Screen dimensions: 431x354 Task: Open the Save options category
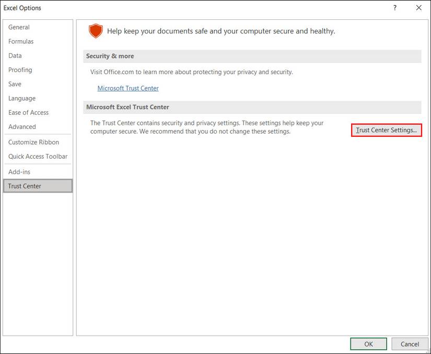pyautogui.click(x=15, y=84)
